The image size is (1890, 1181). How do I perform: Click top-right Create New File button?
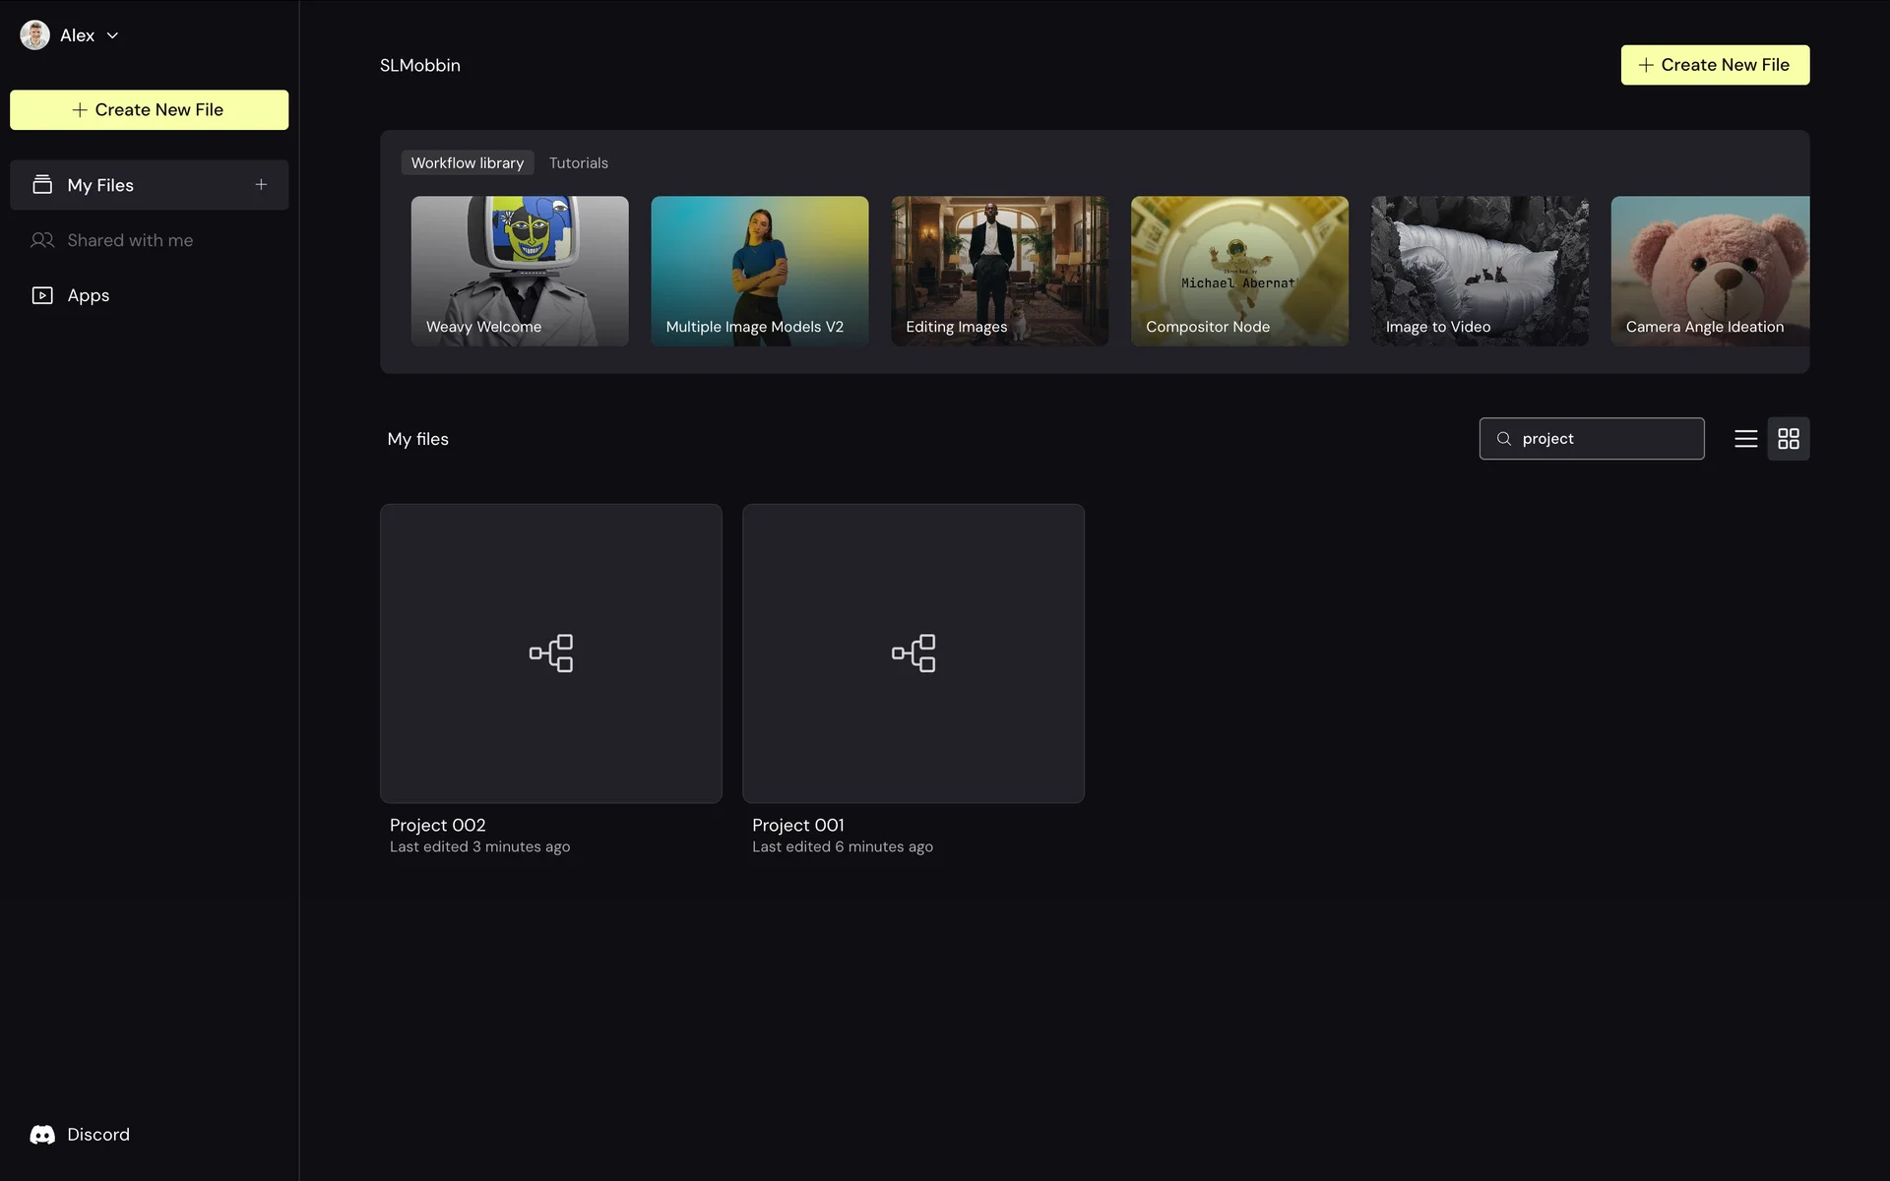(1714, 65)
